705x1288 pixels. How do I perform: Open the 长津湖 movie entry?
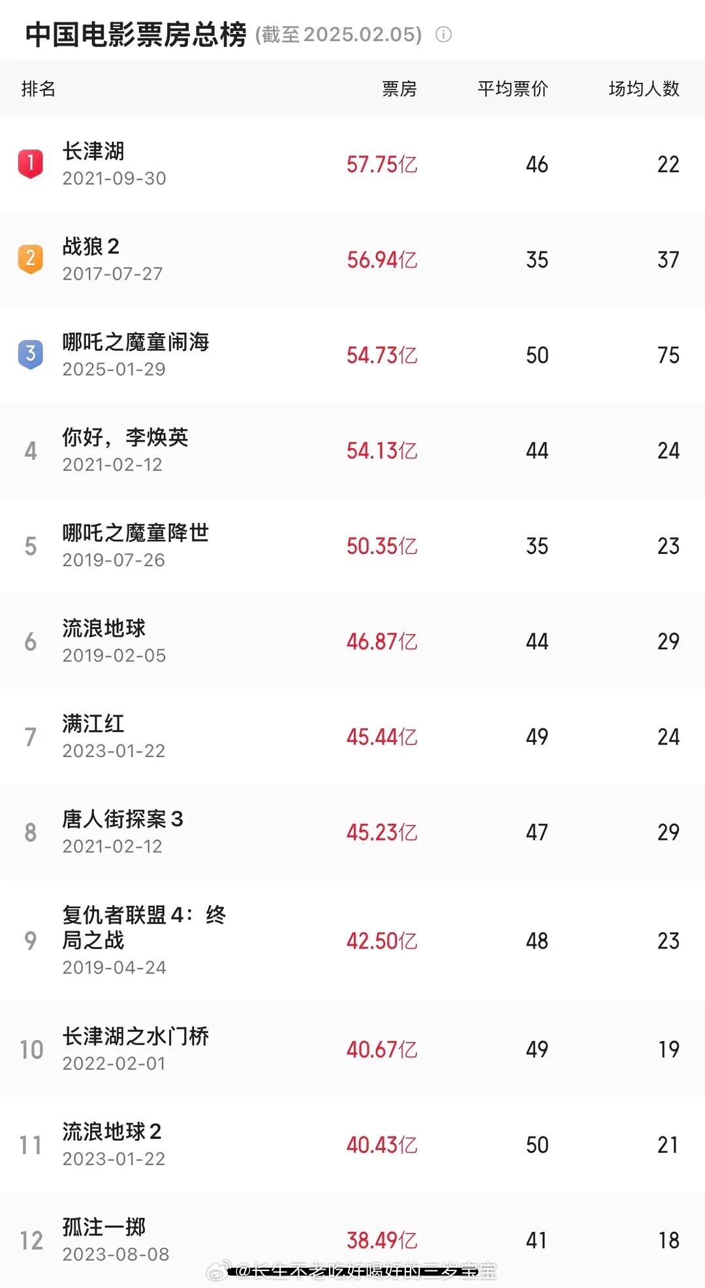point(352,164)
